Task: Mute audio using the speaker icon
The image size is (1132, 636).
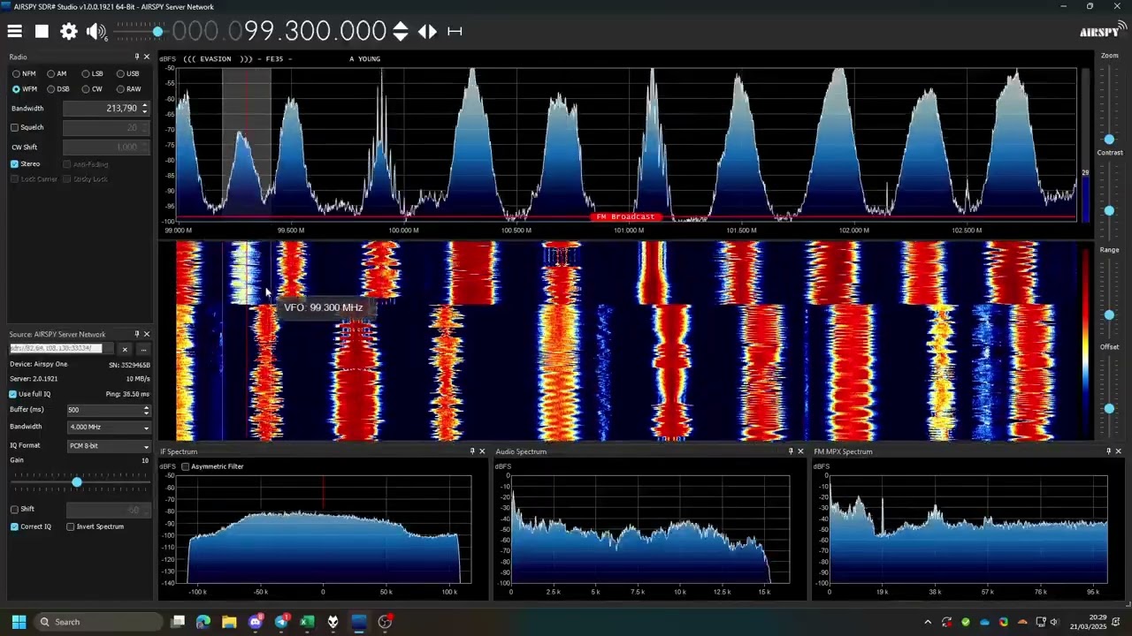Action: point(96,32)
